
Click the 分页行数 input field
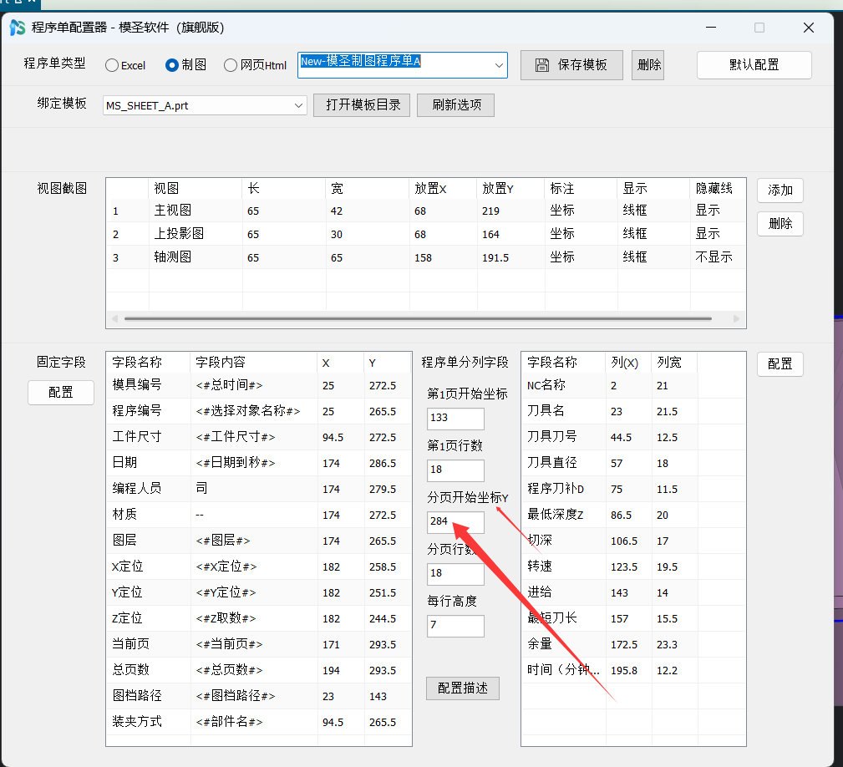point(455,573)
